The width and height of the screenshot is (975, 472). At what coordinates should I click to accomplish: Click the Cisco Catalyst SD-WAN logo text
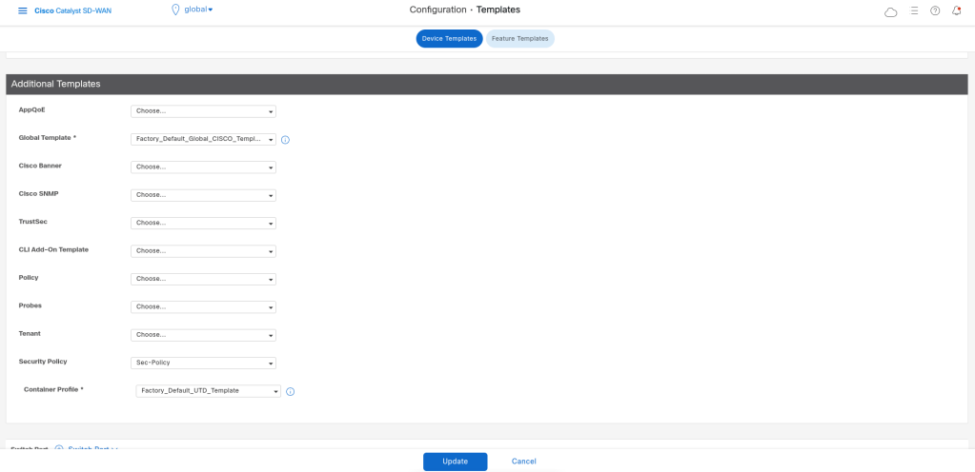click(x=73, y=10)
